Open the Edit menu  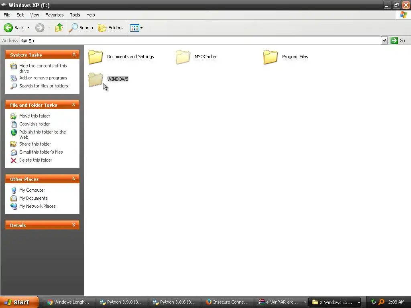click(20, 15)
